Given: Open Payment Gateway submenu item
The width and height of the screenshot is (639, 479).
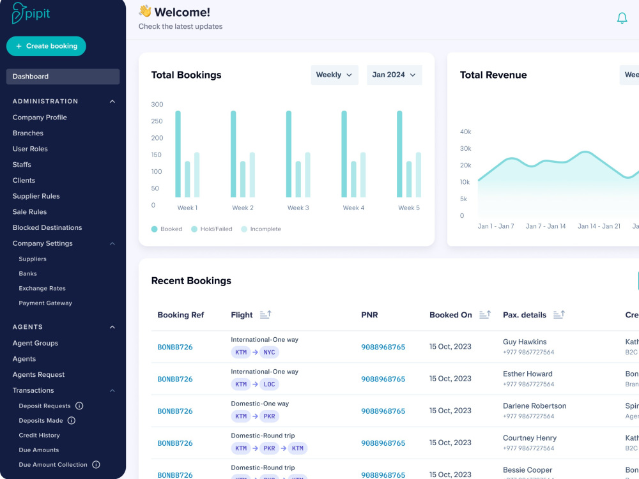Looking at the screenshot, I should (x=45, y=303).
